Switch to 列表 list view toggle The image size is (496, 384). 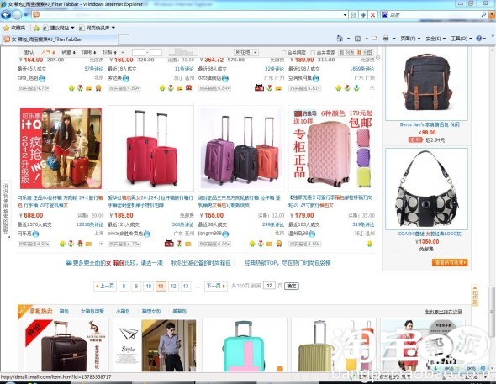pos(346,52)
